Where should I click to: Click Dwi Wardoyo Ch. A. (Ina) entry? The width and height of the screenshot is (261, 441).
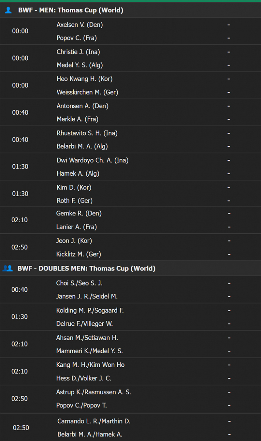(x=92, y=160)
